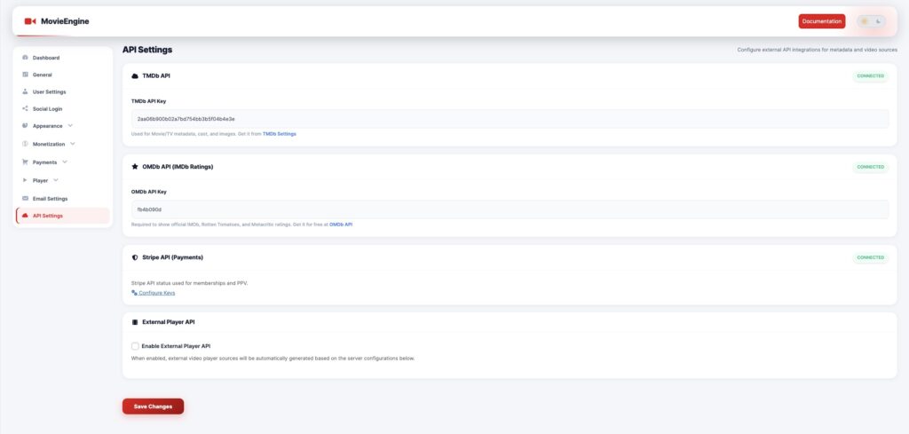This screenshot has width=909, height=434.
Task: Open the Documentation button
Action: point(821,21)
